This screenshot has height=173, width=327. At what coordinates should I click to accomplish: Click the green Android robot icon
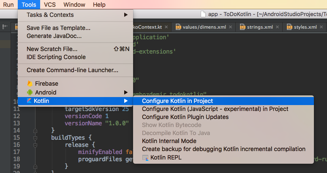point(30,92)
